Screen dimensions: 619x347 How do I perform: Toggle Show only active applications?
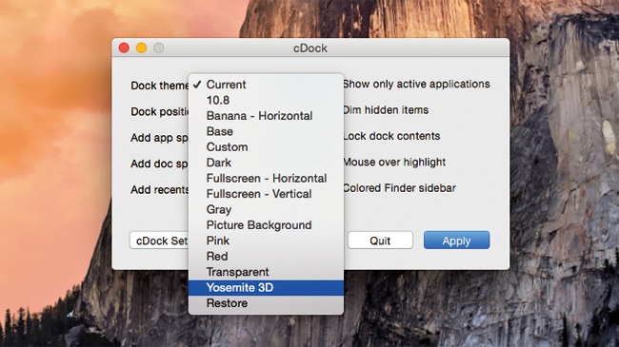coord(416,84)
